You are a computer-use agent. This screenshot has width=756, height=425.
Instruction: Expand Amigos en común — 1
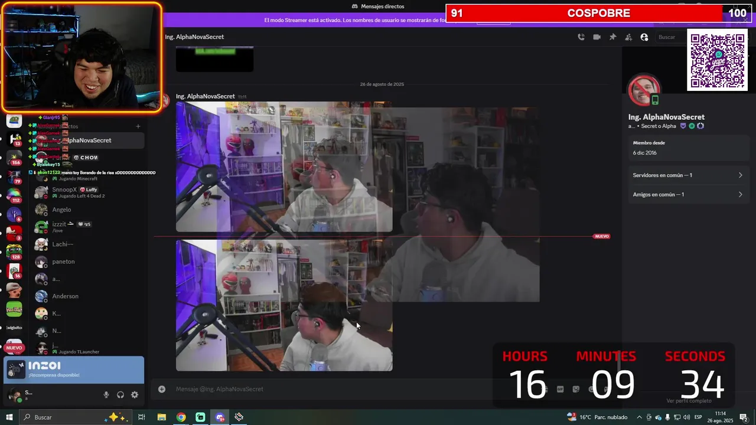click(x=687, y=194)
